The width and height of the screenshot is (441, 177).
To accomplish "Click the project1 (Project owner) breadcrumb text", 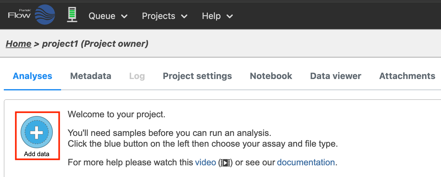I will (95, 44).
